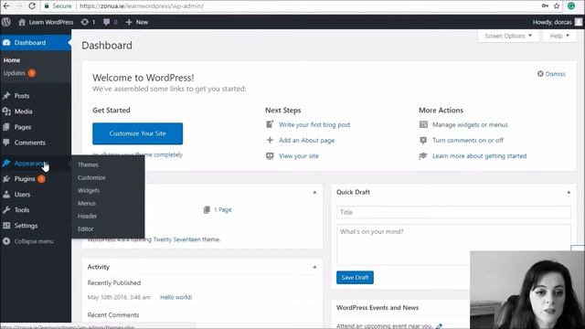Open Turn comments on or off link
This screenshot has width=585, height=329.
point(468,140)
